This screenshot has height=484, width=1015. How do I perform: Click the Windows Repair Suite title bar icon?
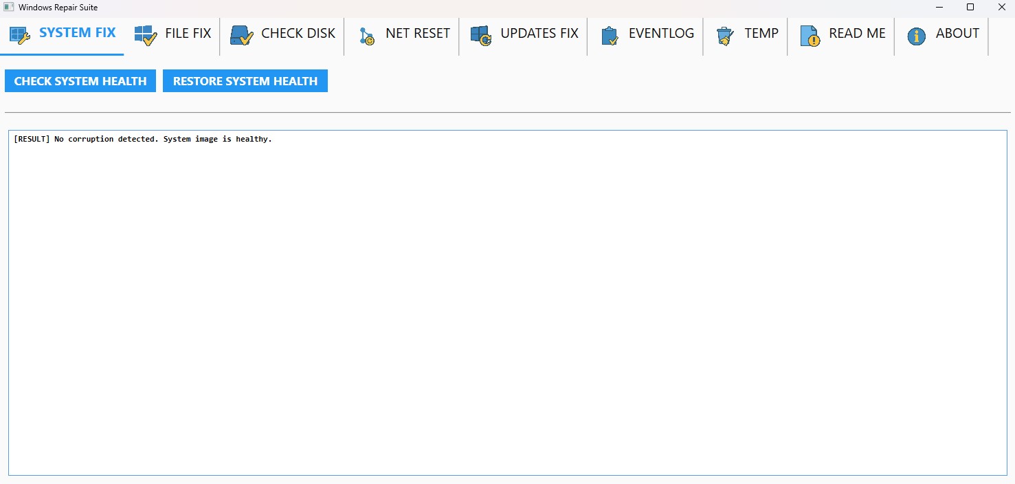coord(9,7)
